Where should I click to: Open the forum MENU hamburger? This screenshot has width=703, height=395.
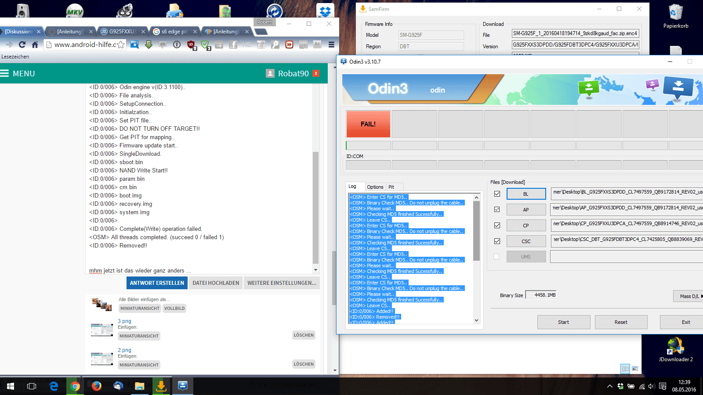click(x=4, y=73)
